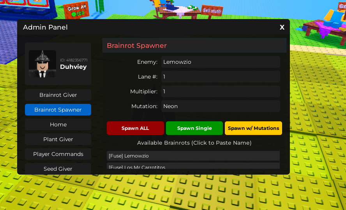This screenshot has height=210, width=346.
Task: Click the Duhviey avatar thumbnail
Action: point(42,64)
